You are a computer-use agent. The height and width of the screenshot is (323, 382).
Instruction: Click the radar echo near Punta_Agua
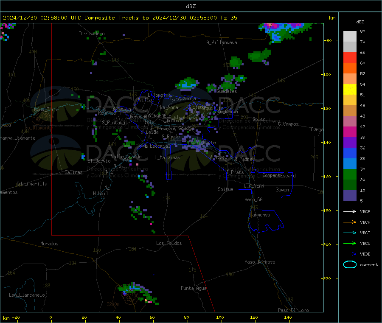138,294
